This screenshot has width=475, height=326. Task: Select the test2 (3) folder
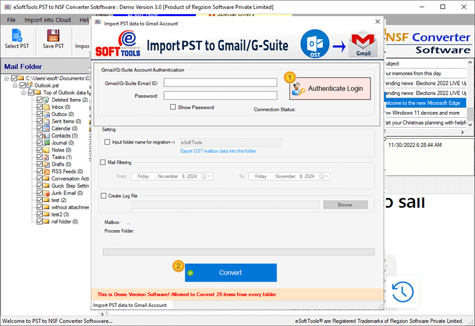pyautogui.click(x=60, y=215)
